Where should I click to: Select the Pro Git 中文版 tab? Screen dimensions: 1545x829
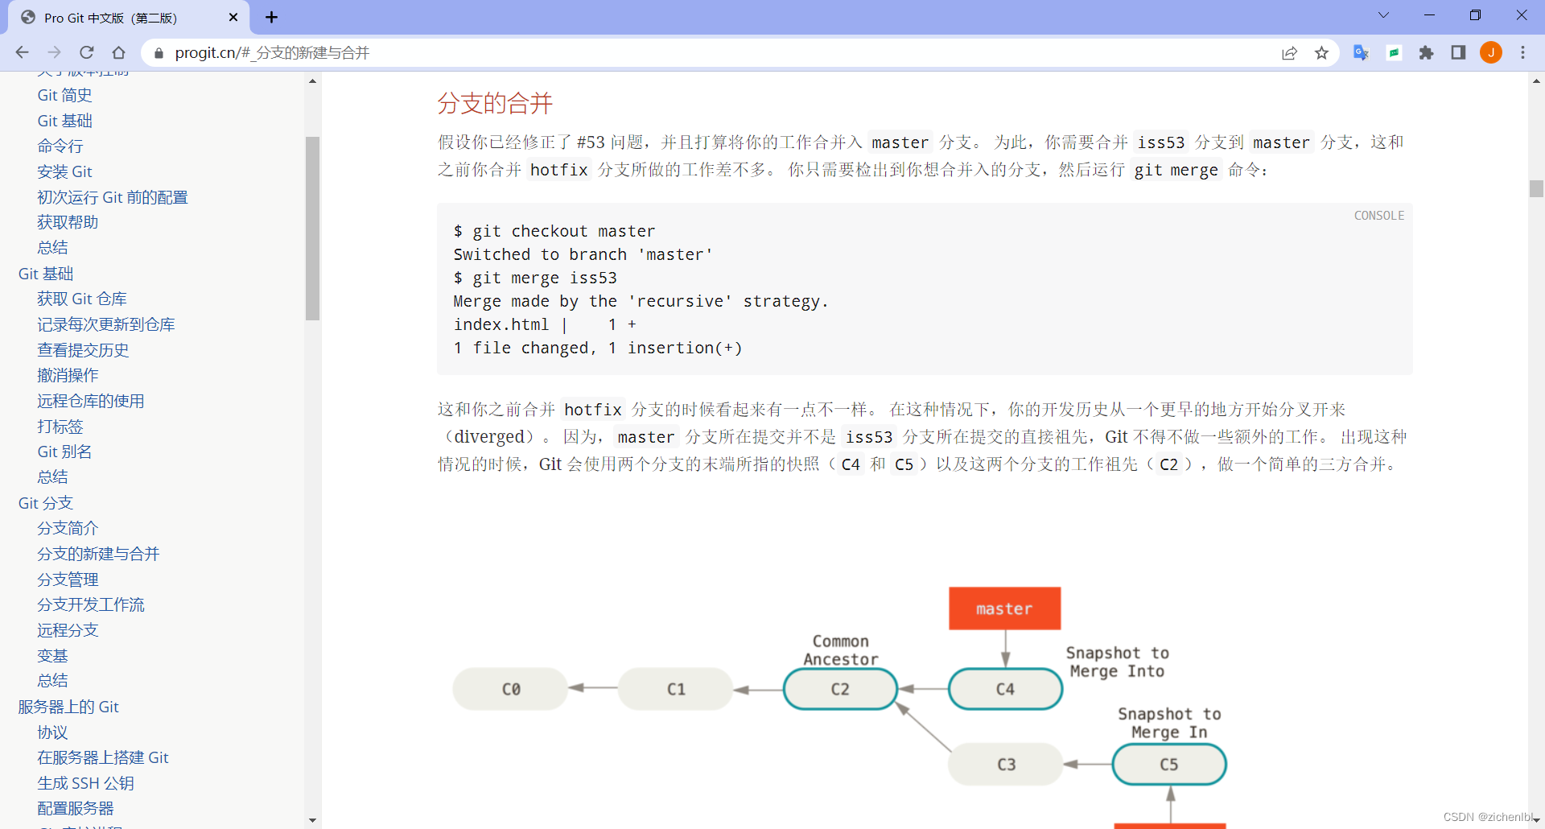pyautogui.click(x=129, y=18)
